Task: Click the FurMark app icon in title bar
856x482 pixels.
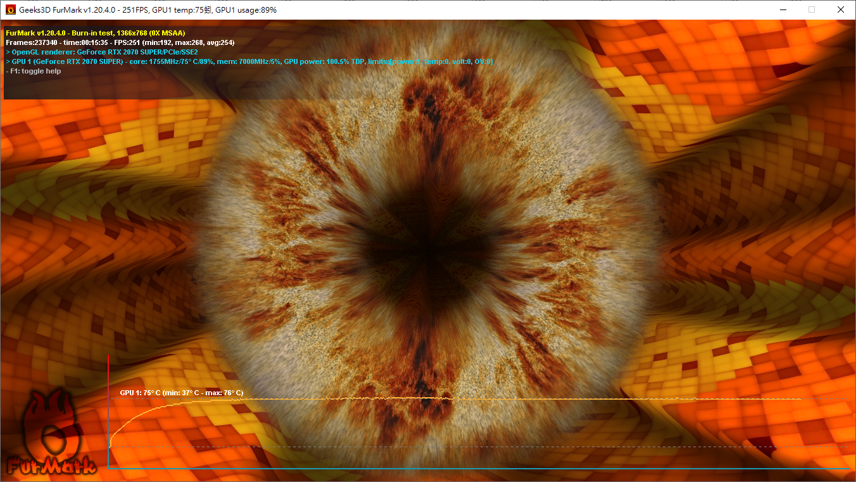Action: pos(10,10)
